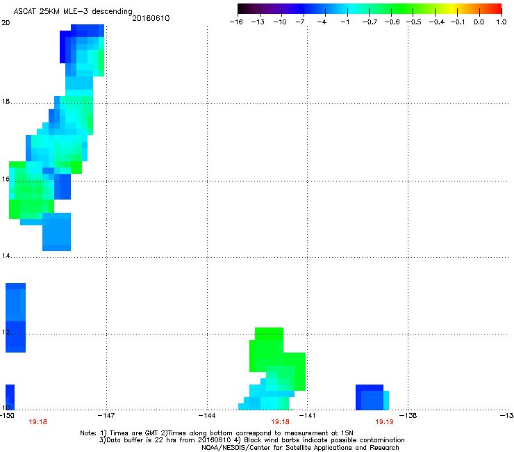This screenshot has width=514, height=452.
Task: Pick the -10 color scale label
Action: click(x=280, y=22)
